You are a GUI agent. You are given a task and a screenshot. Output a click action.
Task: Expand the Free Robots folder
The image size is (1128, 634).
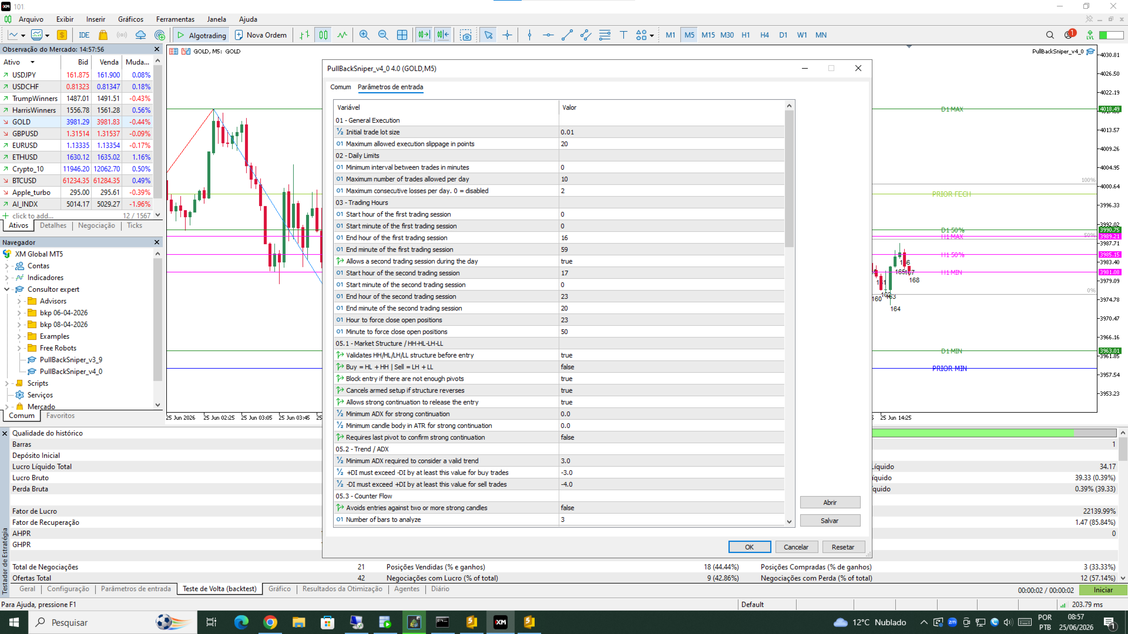click(19, 348)
